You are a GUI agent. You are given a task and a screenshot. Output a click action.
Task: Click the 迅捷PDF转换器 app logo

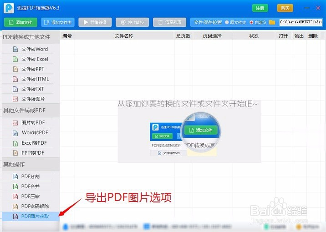coord(9,8)
